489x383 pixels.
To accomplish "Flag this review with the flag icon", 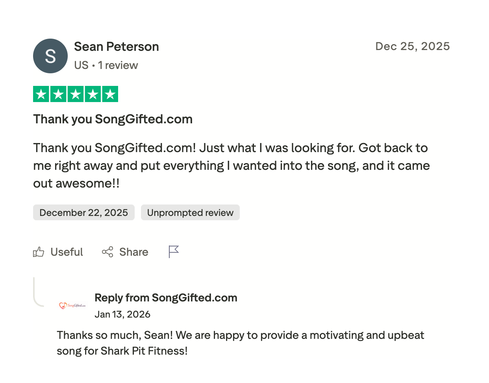I will [x=174, y=252].
